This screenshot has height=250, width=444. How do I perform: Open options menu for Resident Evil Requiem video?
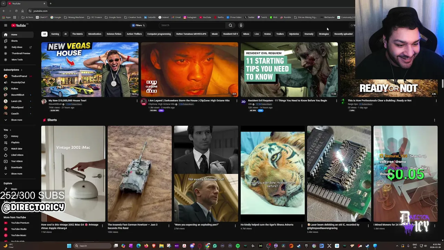point(336,101)
